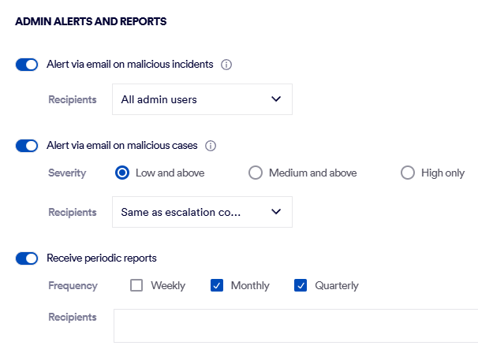The image size is (478, 353).
Task: Focus the periodic reports Recipients text field
Action: click(295, 325)
